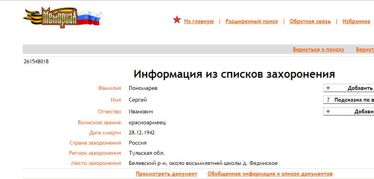Click the heading Информация из списков захоронения
The height and width of the screenshot is (179, 374).
[x=234, y=74]
